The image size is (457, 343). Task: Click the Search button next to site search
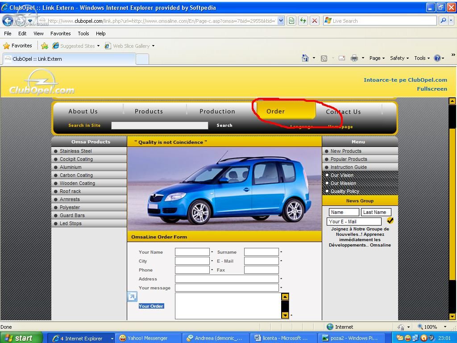pos(224,125)
